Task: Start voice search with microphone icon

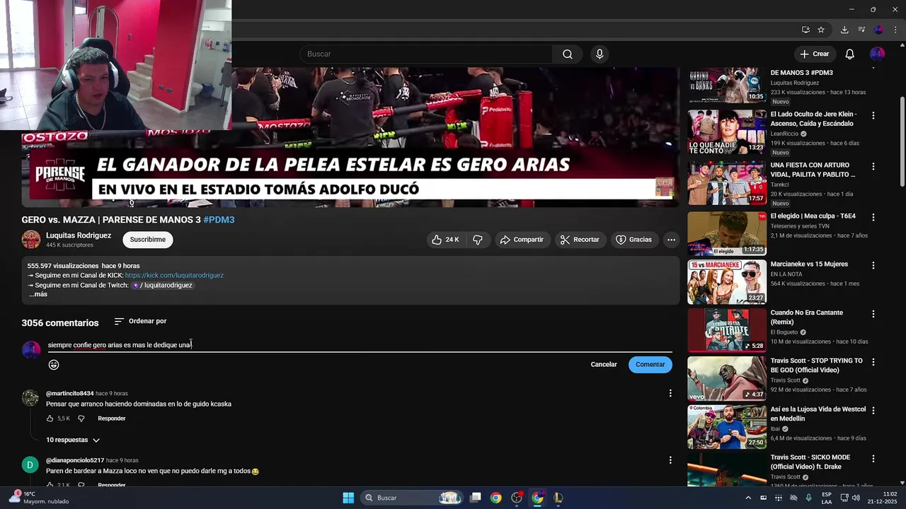Action: 600,54
